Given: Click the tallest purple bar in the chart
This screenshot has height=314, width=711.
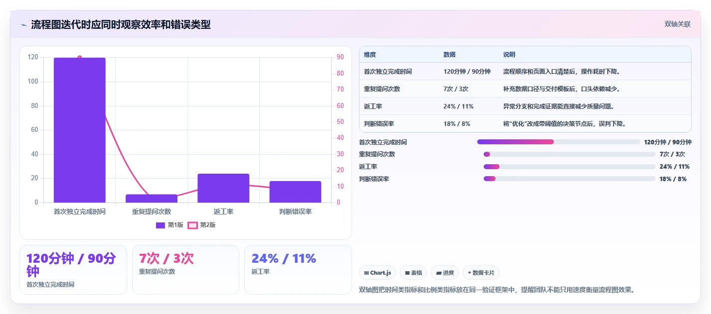Looking at the screenshot, I should (80, 130).
